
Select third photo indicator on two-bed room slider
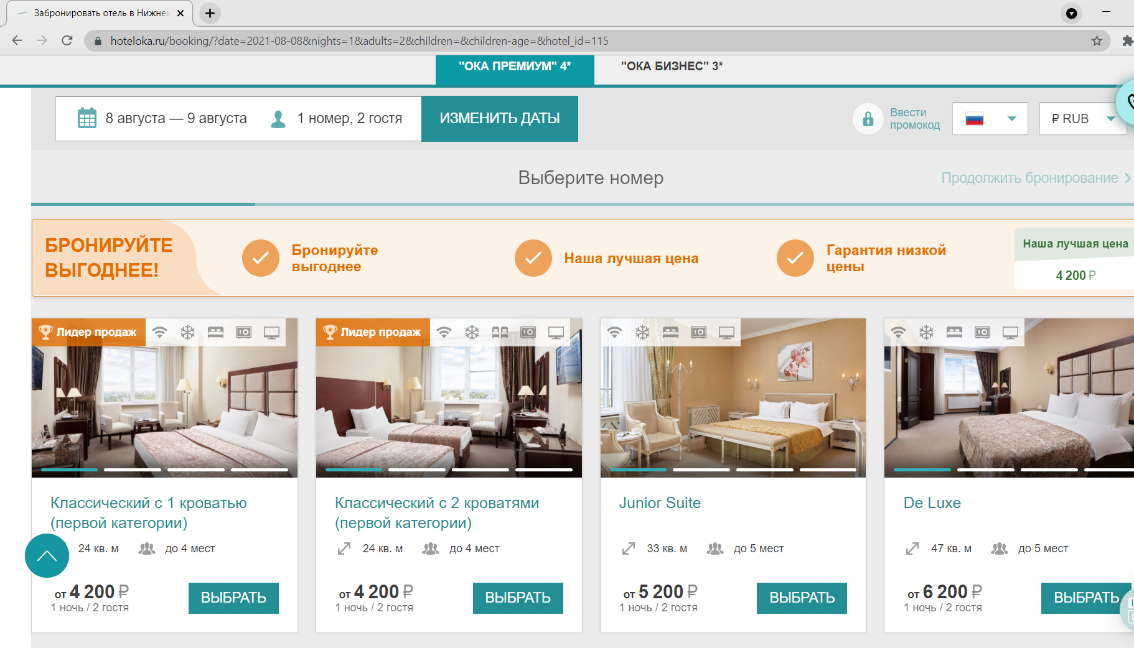[x=480, y=470]
